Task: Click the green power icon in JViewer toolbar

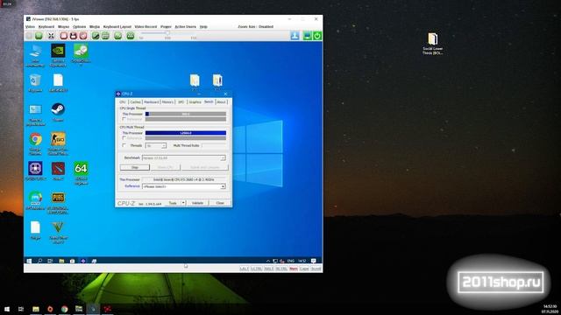Action: tap(317, 36)
